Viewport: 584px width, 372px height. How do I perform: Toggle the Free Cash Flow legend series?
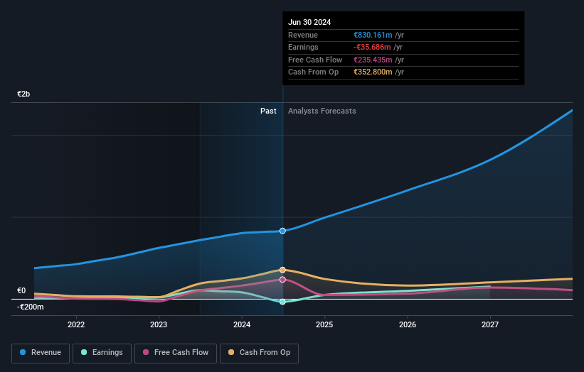176,353
